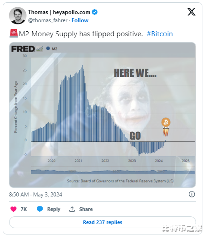Image resolution: width=216 pixels, height=239 pixels.
Task: Click the blue reply bubble icon
Action: point(40,209)
